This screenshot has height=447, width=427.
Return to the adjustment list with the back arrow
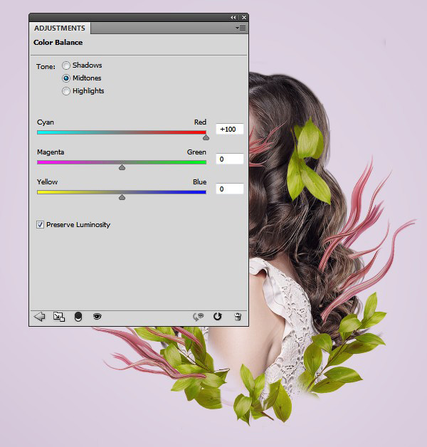[40, 317]
